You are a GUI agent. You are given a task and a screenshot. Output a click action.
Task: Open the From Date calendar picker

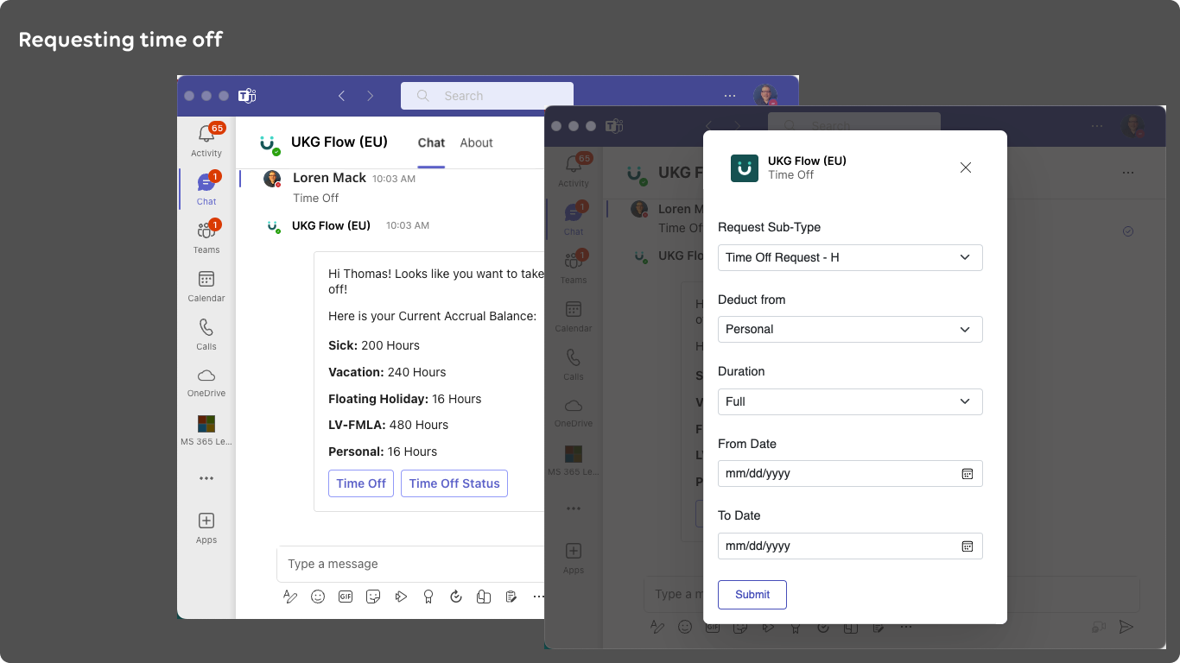pyautogui.click(x=967, y=473)
